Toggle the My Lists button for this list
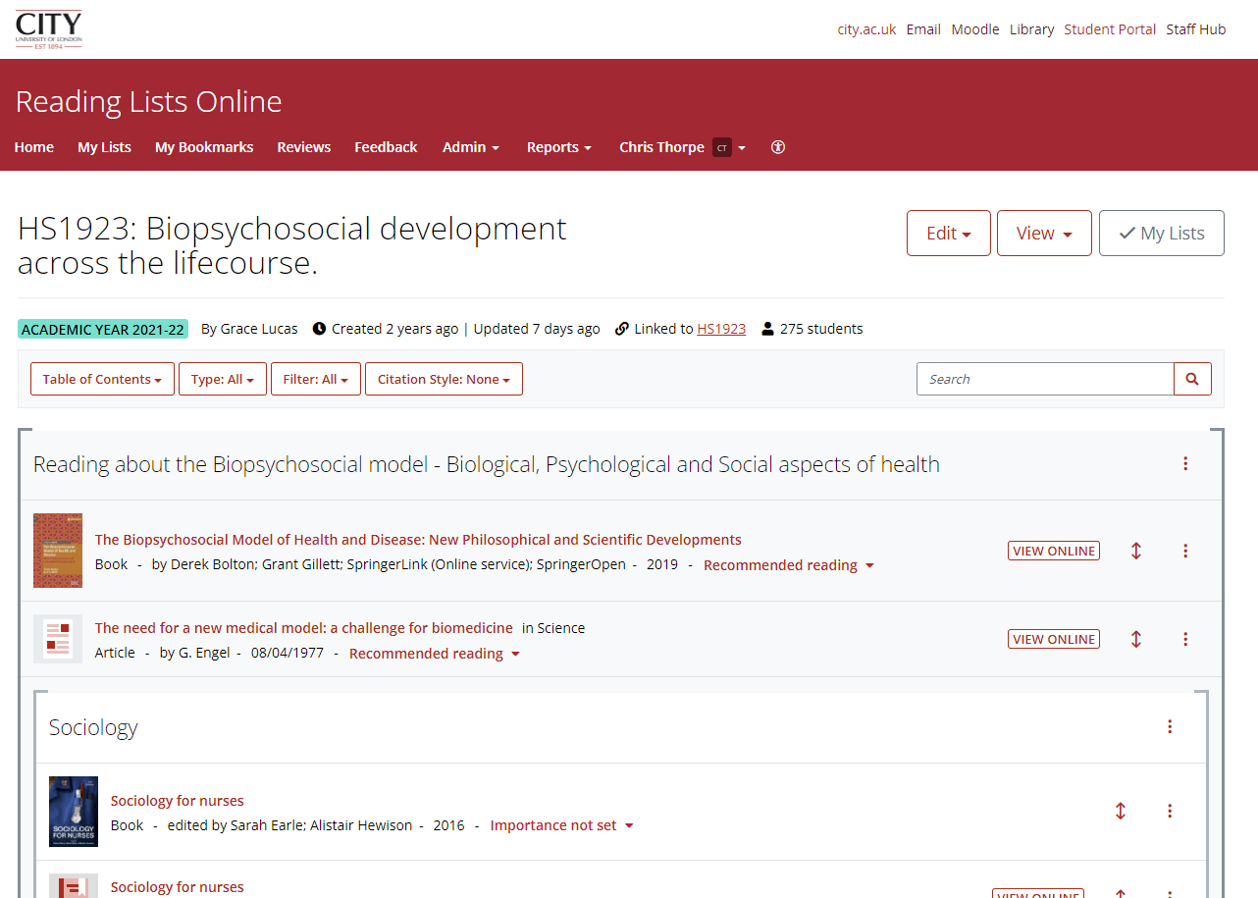The image size is (1258, 898). click(1161, 233)
